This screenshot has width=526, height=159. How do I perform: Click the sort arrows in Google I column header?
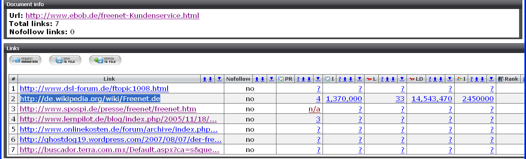pyautogui.click(x=348, y=79)
